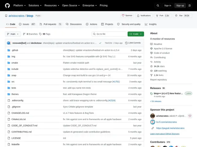This screenshot has height=147, width=197.
Task: Open the 1,644 Commits history
Action: click(x=133, y=43)
